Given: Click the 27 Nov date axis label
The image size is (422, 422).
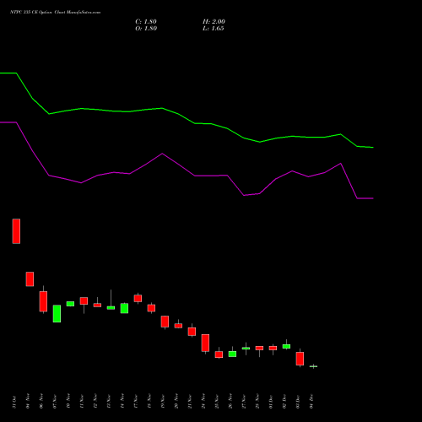Looking at the screenshot, I should tap(244, 402).
